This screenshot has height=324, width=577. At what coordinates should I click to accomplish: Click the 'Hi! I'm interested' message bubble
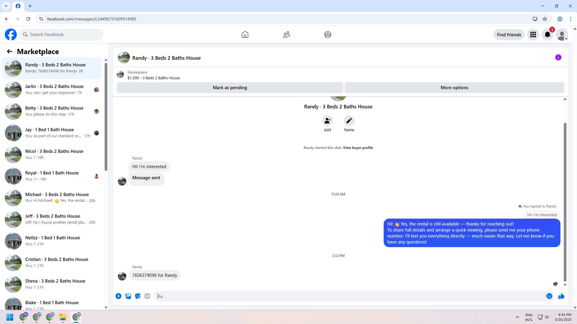(x=149, y=167)
